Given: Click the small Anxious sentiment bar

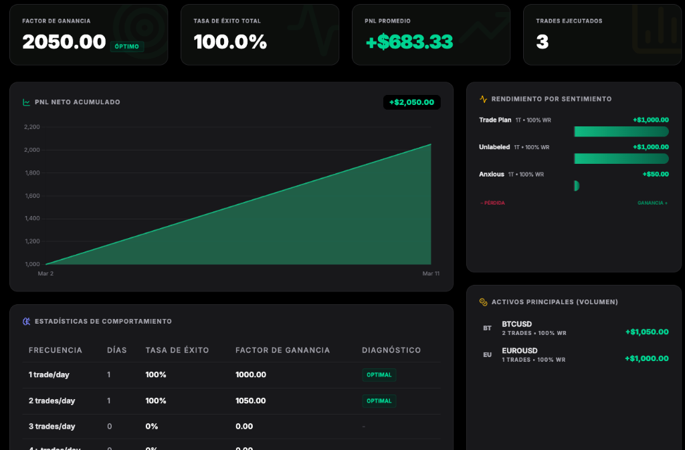Looking at the screenshot, I should pyautogui.click(x=575, y=185).
